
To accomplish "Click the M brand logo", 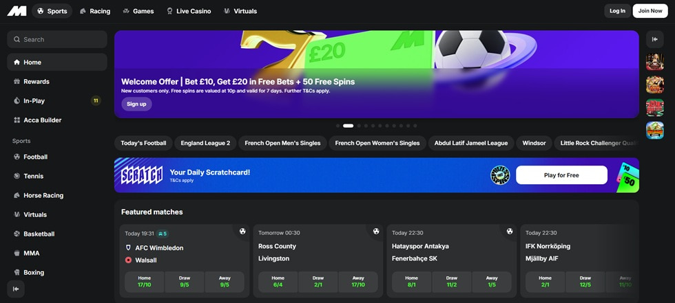I will (x=17, y=11).
